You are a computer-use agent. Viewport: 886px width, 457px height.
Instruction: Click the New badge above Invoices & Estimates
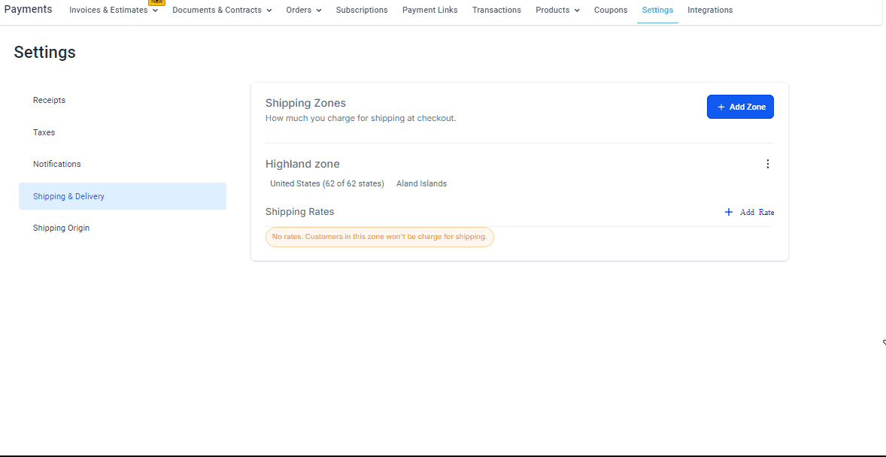[156, 2]
